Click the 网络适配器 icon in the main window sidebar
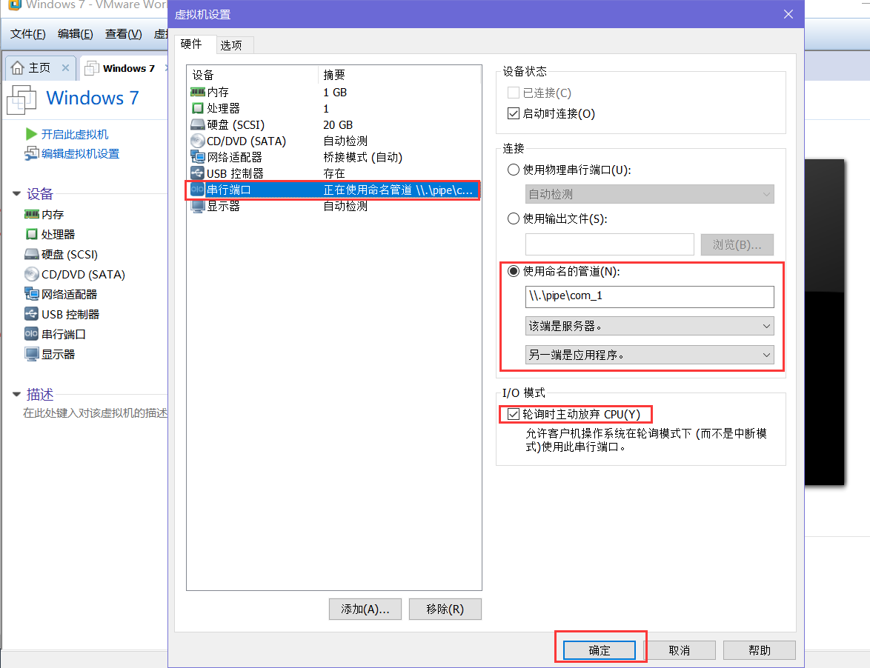The image size is (870, 668). (32, 294)
